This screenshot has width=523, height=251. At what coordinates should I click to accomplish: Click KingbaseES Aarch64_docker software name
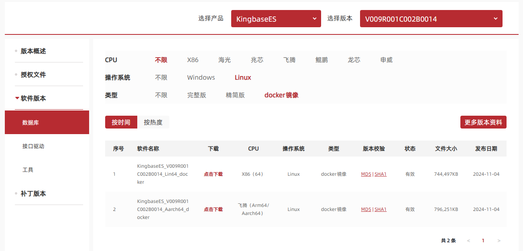pos(163,209)
